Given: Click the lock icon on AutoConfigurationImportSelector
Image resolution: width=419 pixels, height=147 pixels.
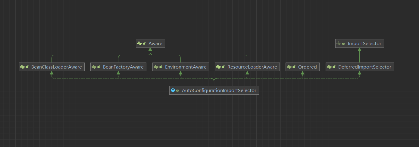Looking at the screenshot, I should pyautogui.click(x=177, y=90).
